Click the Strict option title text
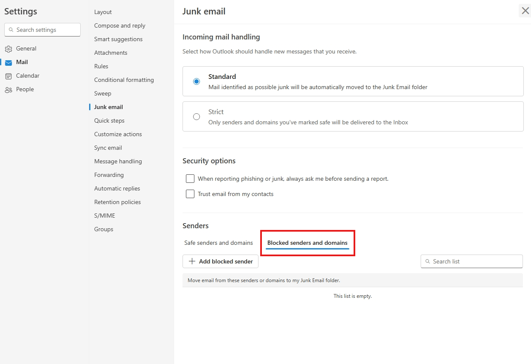The height and width of the screenshot is (364, 531). click(x=216, y=112)
